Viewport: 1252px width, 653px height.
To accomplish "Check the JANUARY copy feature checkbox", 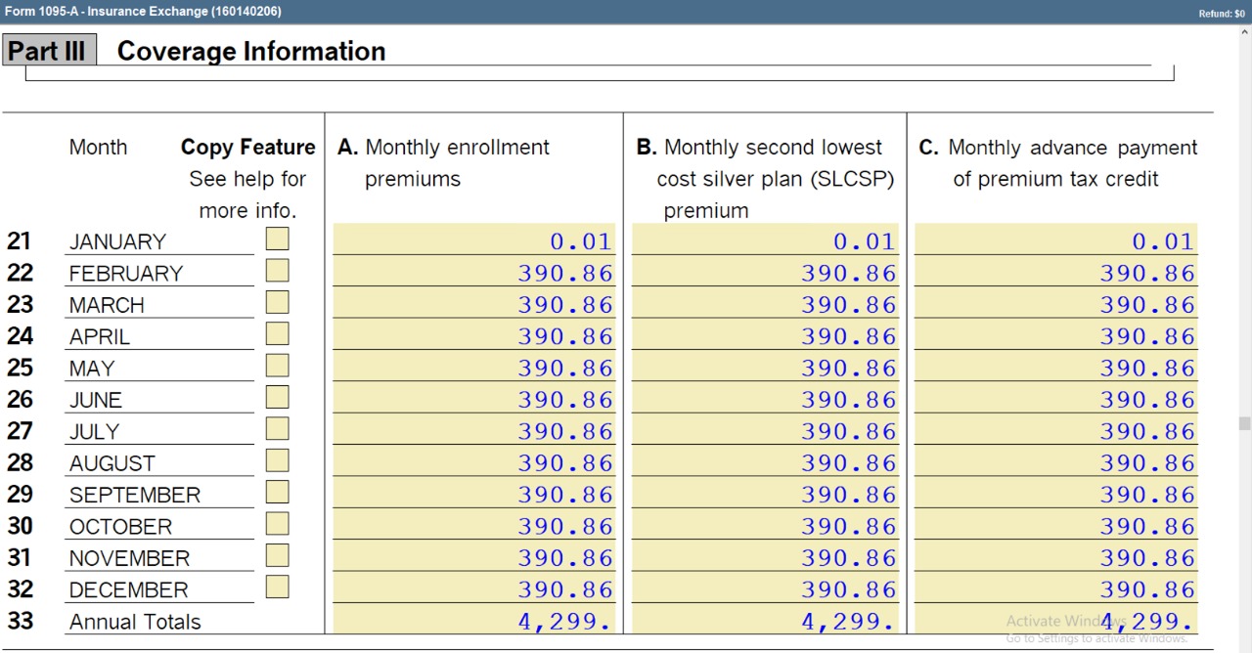I will point(278,239).
